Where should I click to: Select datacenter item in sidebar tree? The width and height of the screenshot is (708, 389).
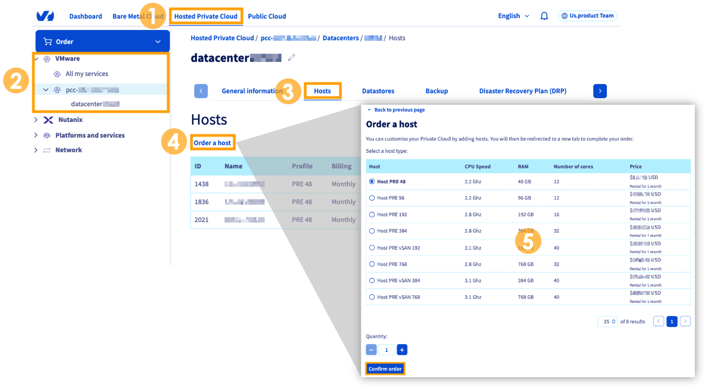coord(95,104)
